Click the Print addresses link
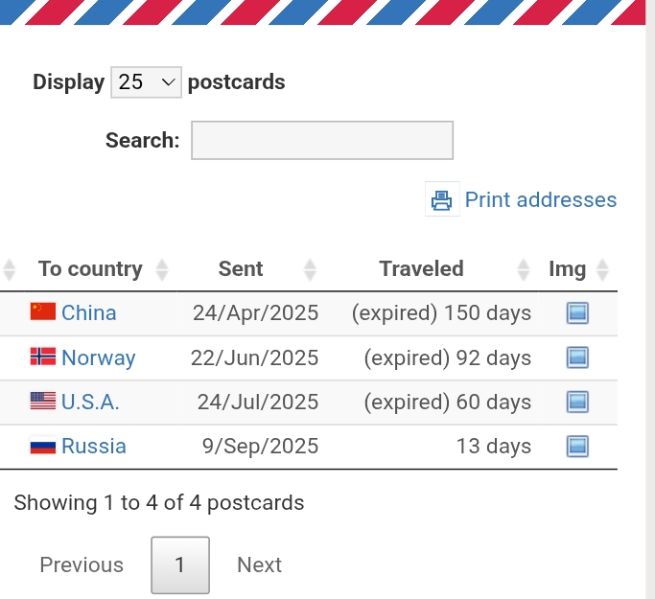655x599 pixels. [x=540, y=200]
